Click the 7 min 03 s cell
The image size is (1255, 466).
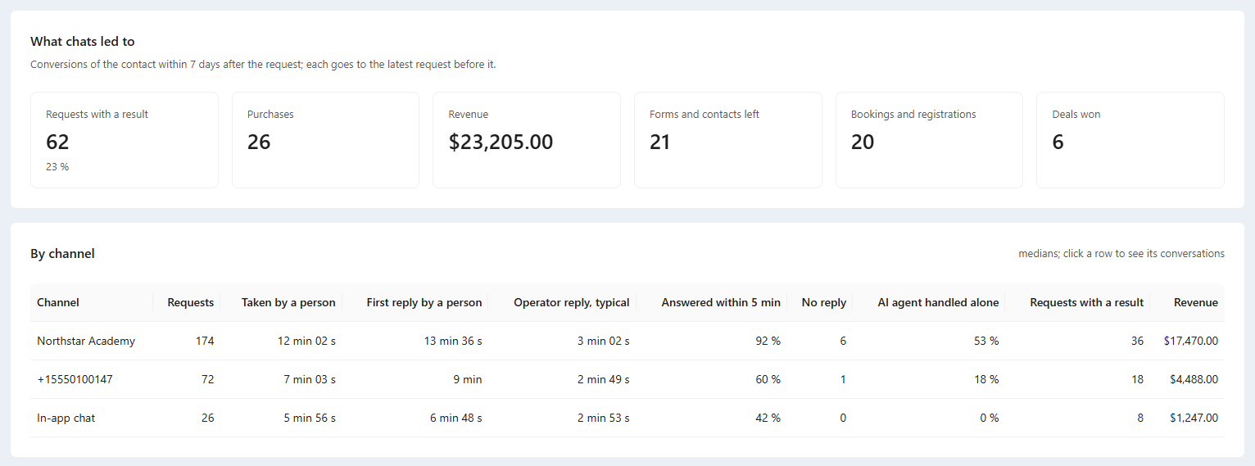pyautogui.click(x=310, y=379)
